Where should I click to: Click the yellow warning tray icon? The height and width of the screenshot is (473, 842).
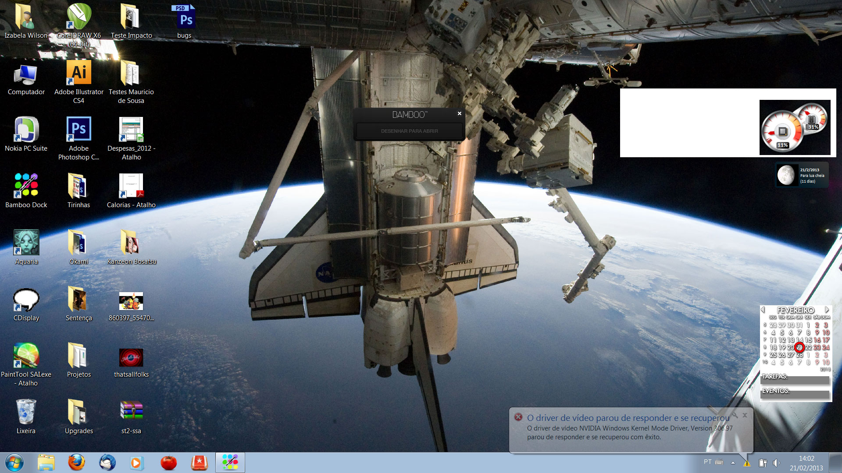click(747, 463)
